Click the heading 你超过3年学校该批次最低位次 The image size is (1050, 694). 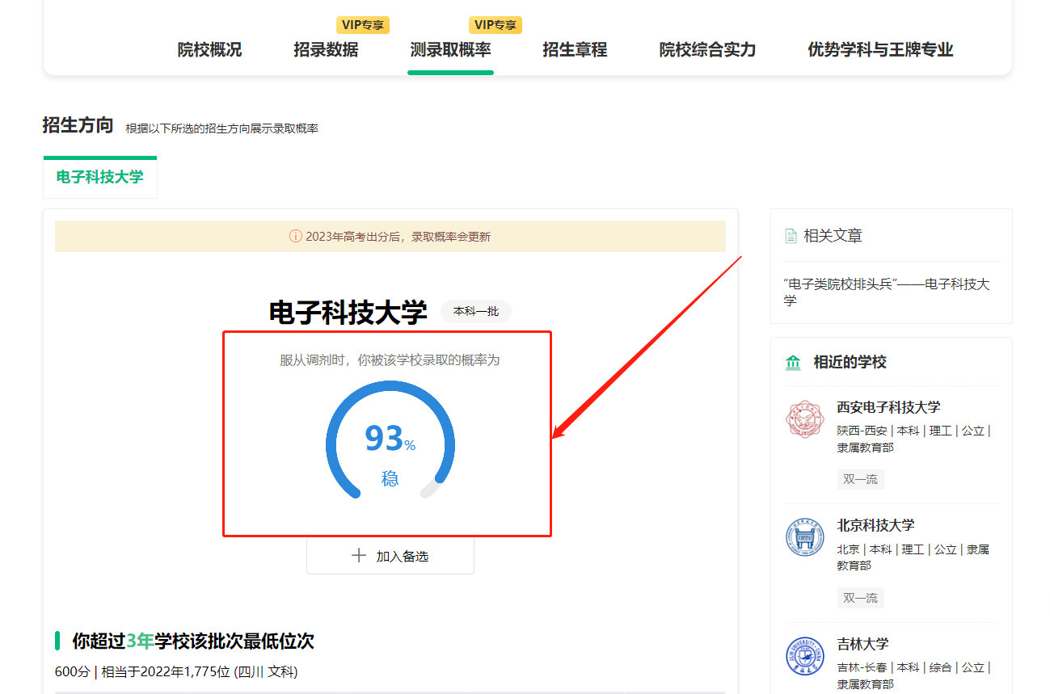click(x=192, y=641)
